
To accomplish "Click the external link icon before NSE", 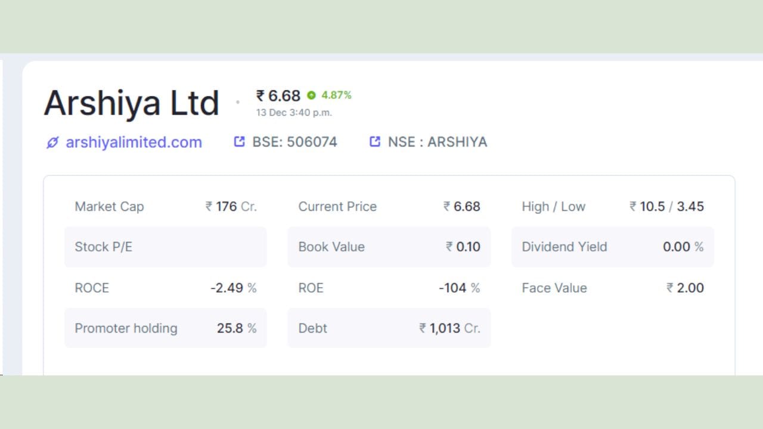I will point(375,142).
